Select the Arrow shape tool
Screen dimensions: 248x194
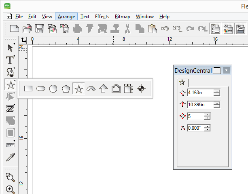click(103, 89)
